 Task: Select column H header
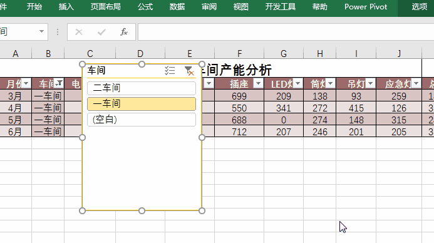[x=320, y=53]
